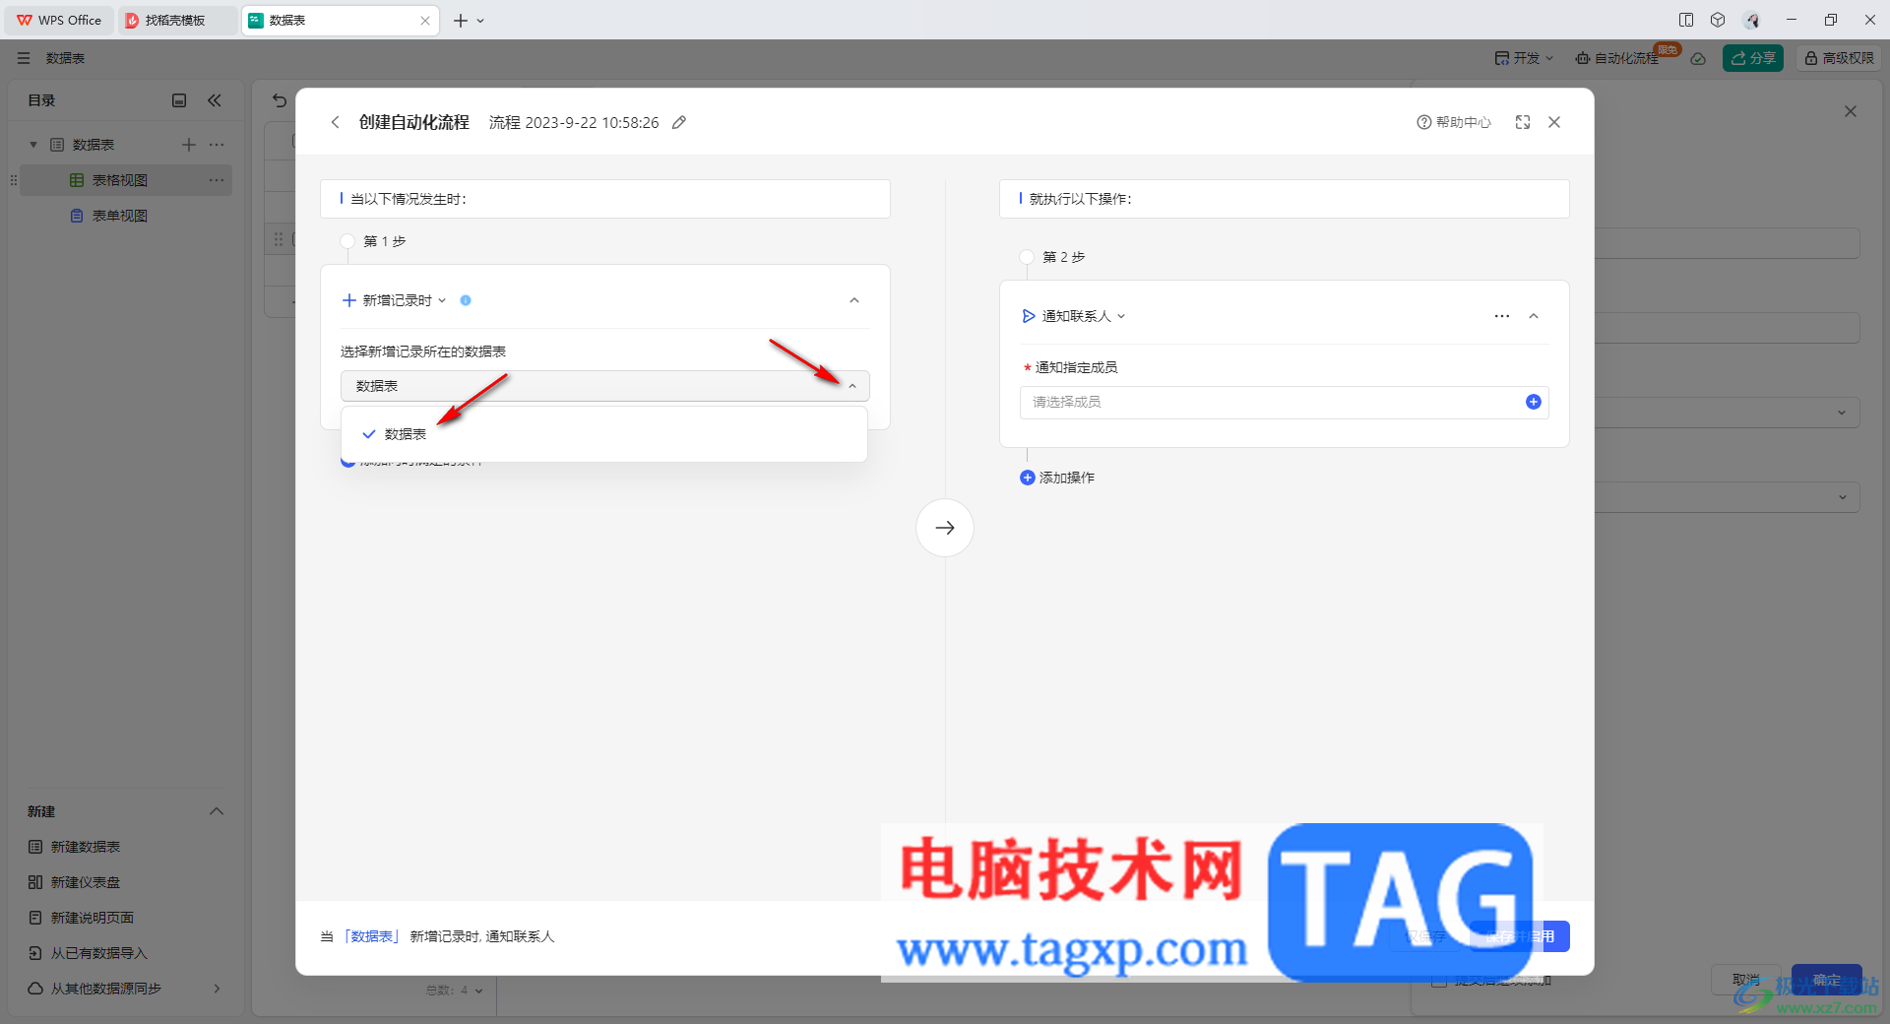Open 高级权限 settings
Image resolution: width=1890 pixels, height=1024 pixels.
[x=1839, y=58]
